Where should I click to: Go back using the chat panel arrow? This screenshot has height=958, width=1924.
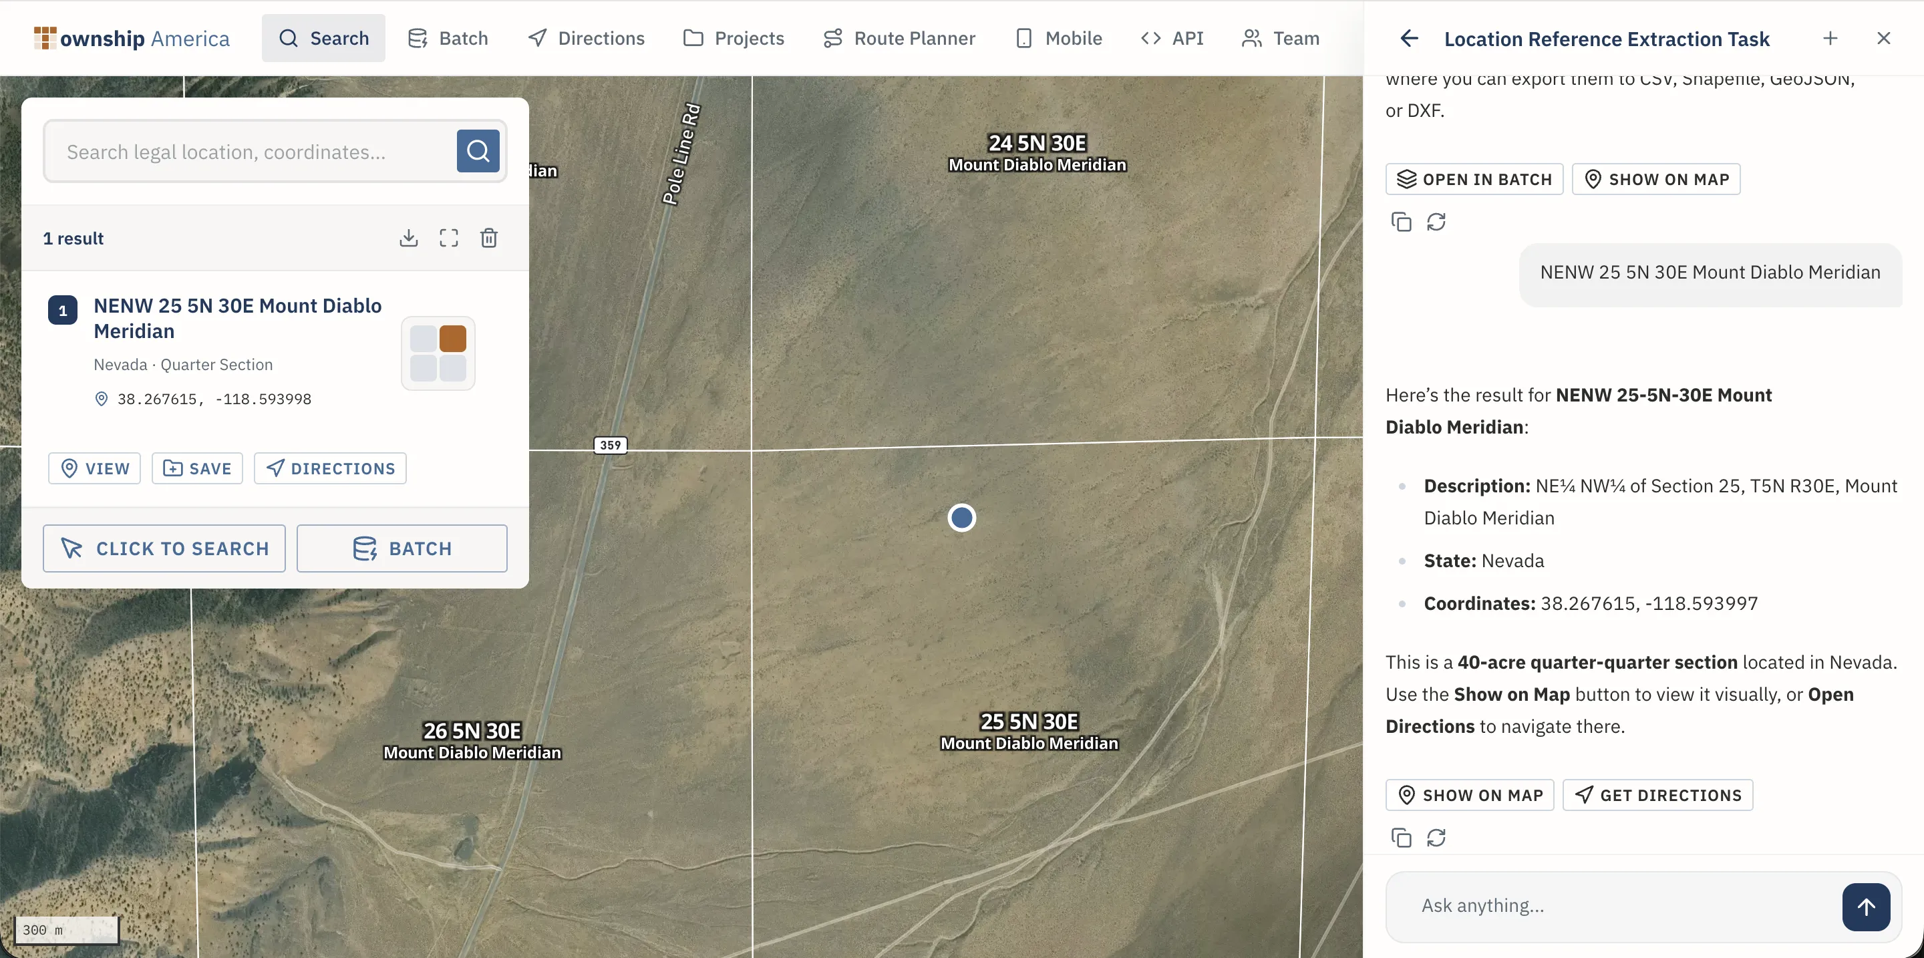1409,39
